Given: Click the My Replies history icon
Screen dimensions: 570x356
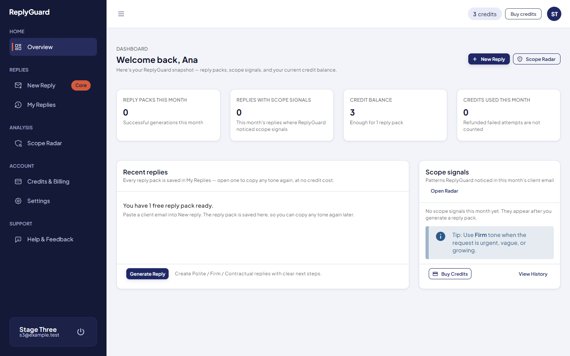Looking at the screenshot, I should (x=18, y=105).
